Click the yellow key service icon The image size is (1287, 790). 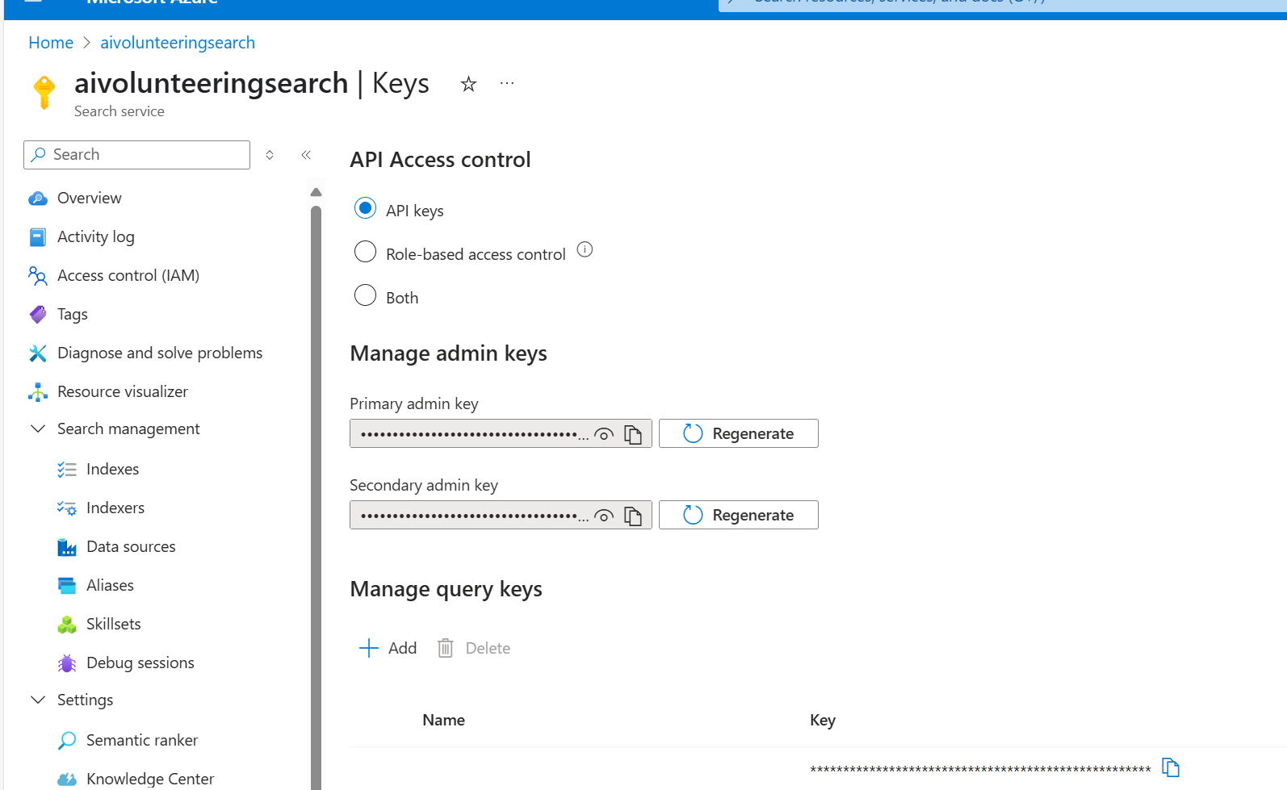[x=44, y=92]
